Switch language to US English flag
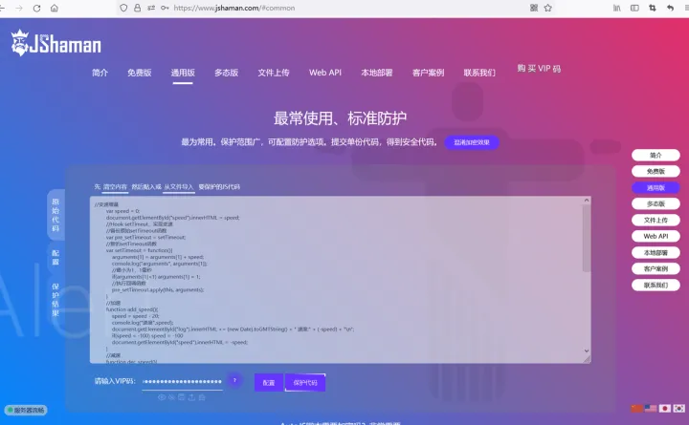This screenshot has width=689, height=425. [x=651, y=409]
